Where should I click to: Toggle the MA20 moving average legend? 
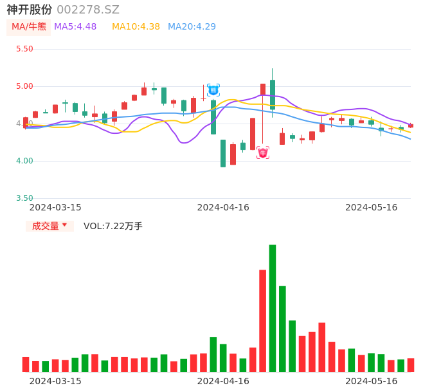(192, 27)
